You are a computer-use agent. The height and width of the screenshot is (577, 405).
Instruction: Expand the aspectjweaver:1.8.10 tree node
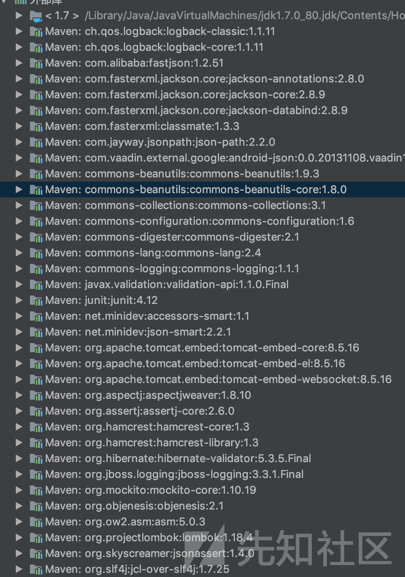19,395
